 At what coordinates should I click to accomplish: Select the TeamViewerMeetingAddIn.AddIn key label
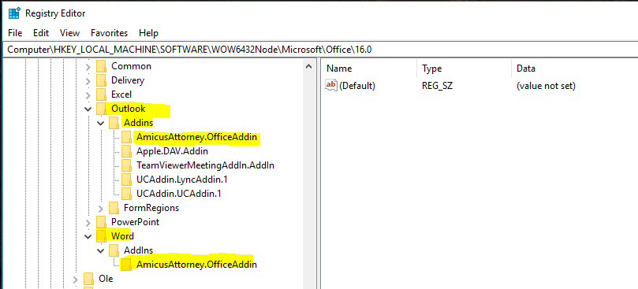coord(206,165)
